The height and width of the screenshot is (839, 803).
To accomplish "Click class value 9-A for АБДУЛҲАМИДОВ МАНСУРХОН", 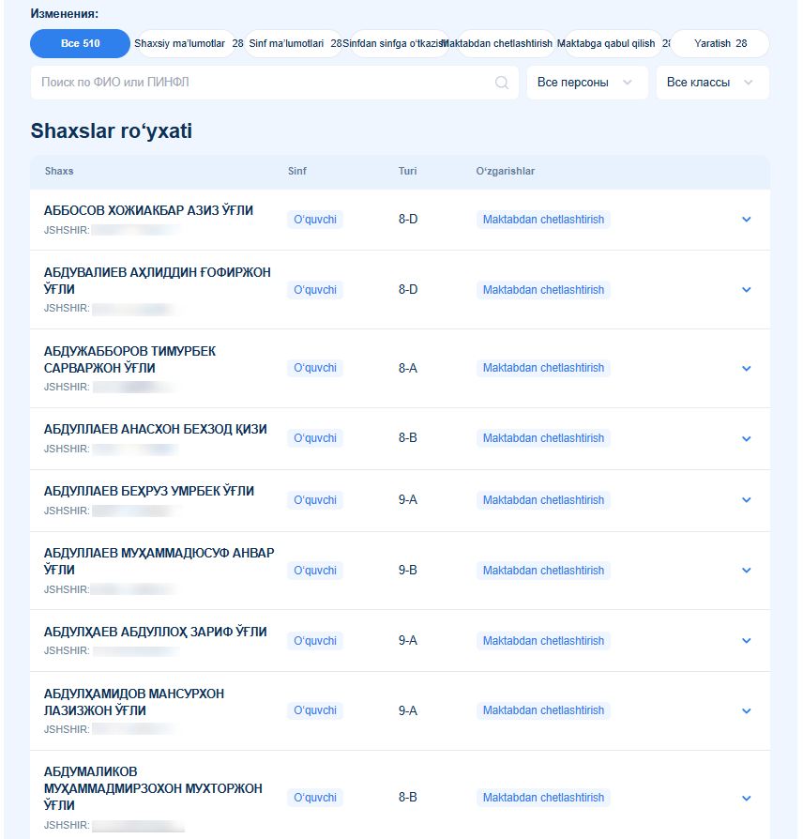I will [408, 710].
